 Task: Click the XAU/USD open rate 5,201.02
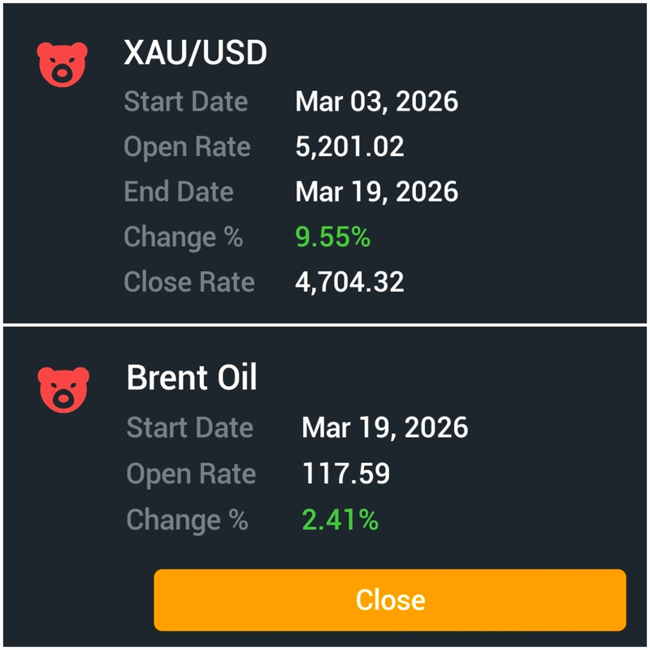349,147
